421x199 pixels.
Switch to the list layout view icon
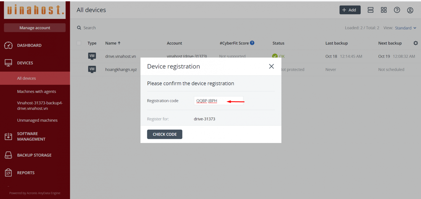(x=371, y=10)
